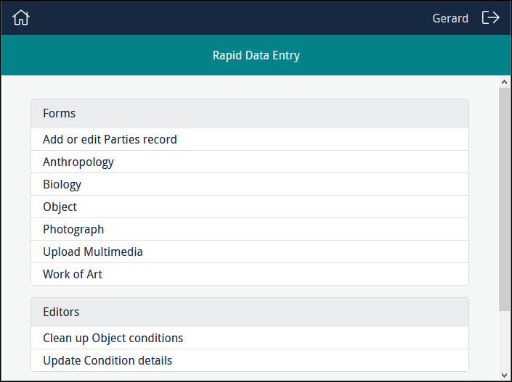
Task: Open the Upload Multimedia form
Action: coord(93,252)
